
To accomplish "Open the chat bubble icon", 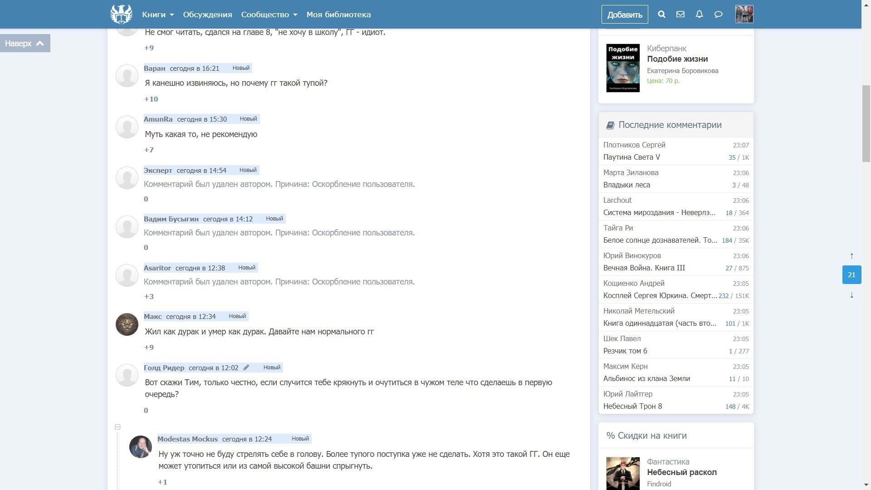I will coord(718,14).
